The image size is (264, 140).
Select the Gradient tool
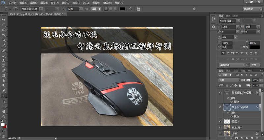point(4,76)
